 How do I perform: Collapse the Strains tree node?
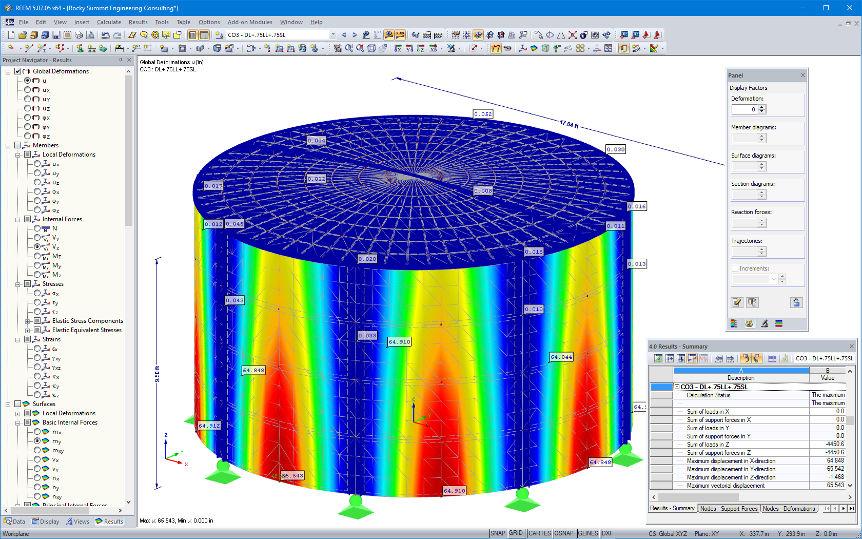[18, 339]
